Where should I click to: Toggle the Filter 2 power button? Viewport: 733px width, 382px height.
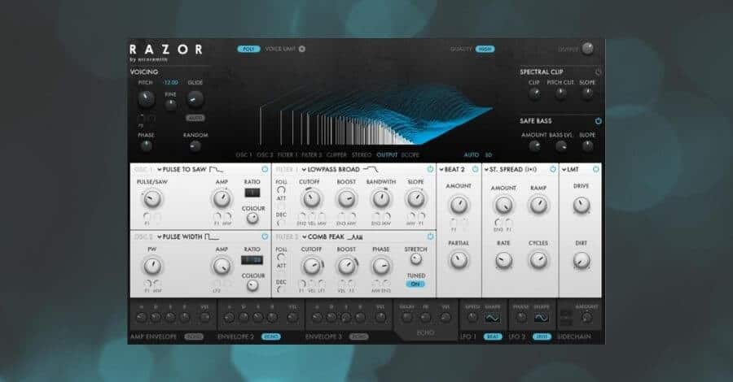[x=430, y=237]
